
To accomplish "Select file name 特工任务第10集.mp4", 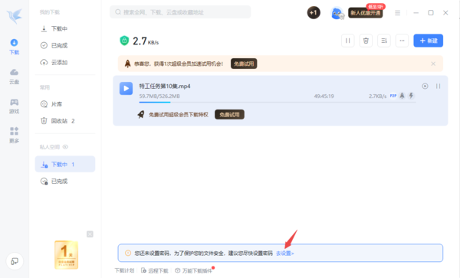I will click(165, 86).
